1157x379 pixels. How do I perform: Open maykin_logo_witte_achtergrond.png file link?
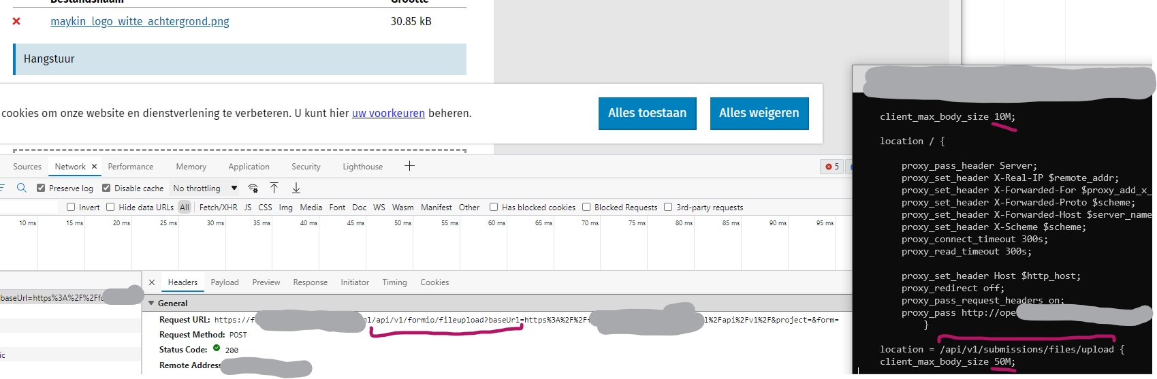point(140,21)
